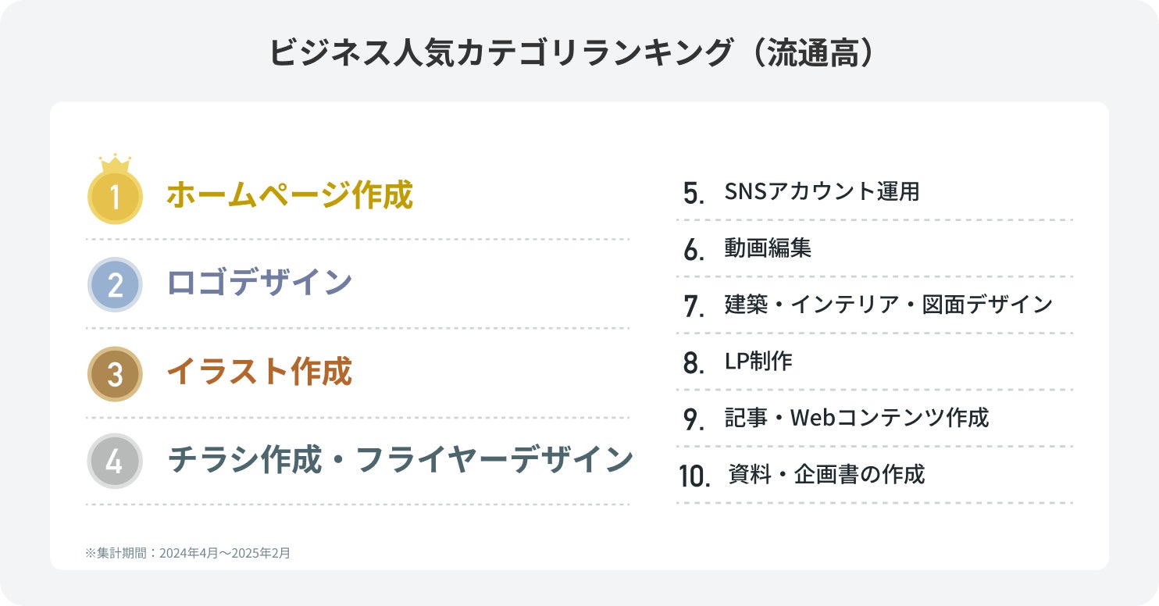Choose the イラスト作成 category text
The image size is (1159, 606).
tap(259, 373)
